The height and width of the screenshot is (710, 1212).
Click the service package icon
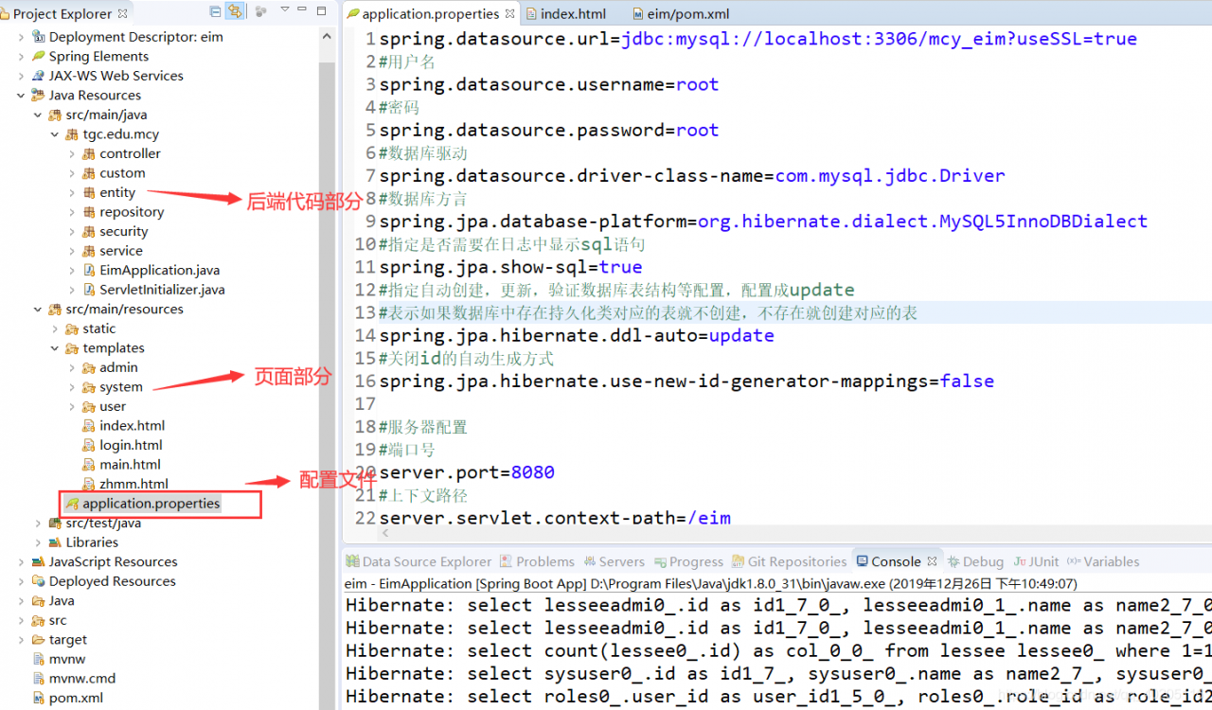coord(89,251)
